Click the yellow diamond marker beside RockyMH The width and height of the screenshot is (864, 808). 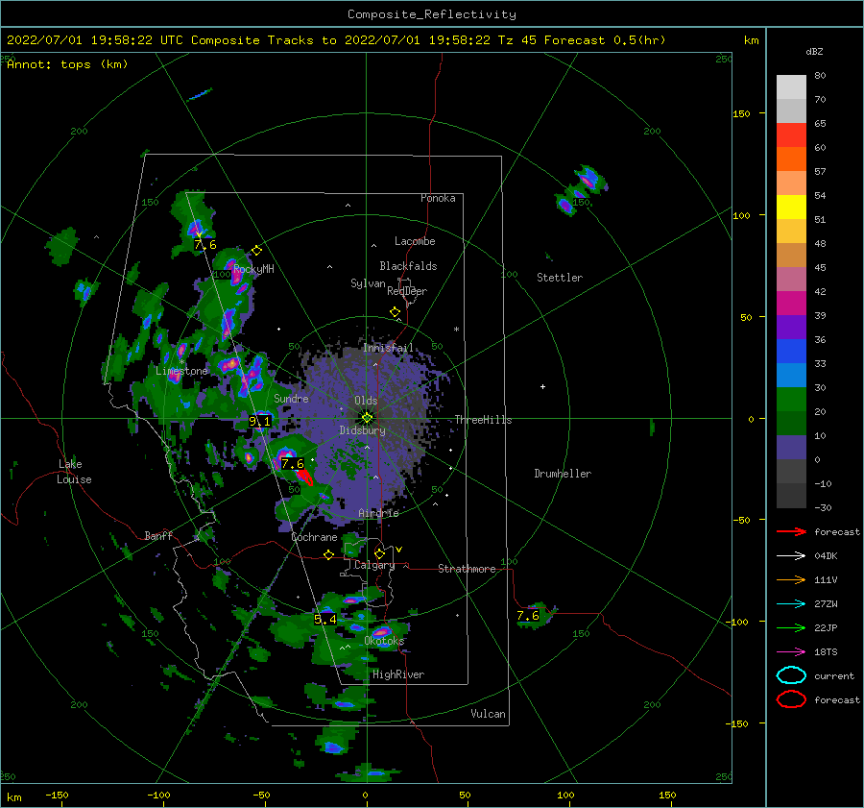[x=256, y=251]
